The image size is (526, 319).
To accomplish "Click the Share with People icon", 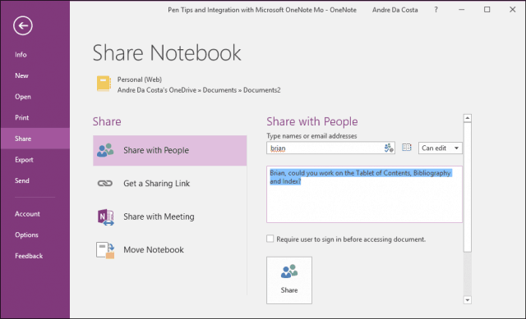I will pos(105,150).
